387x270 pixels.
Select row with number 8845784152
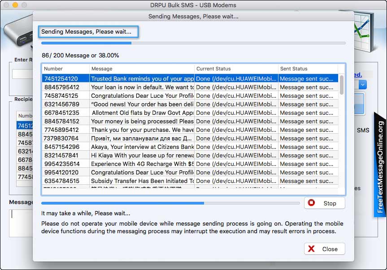click(x=190, y=121)
